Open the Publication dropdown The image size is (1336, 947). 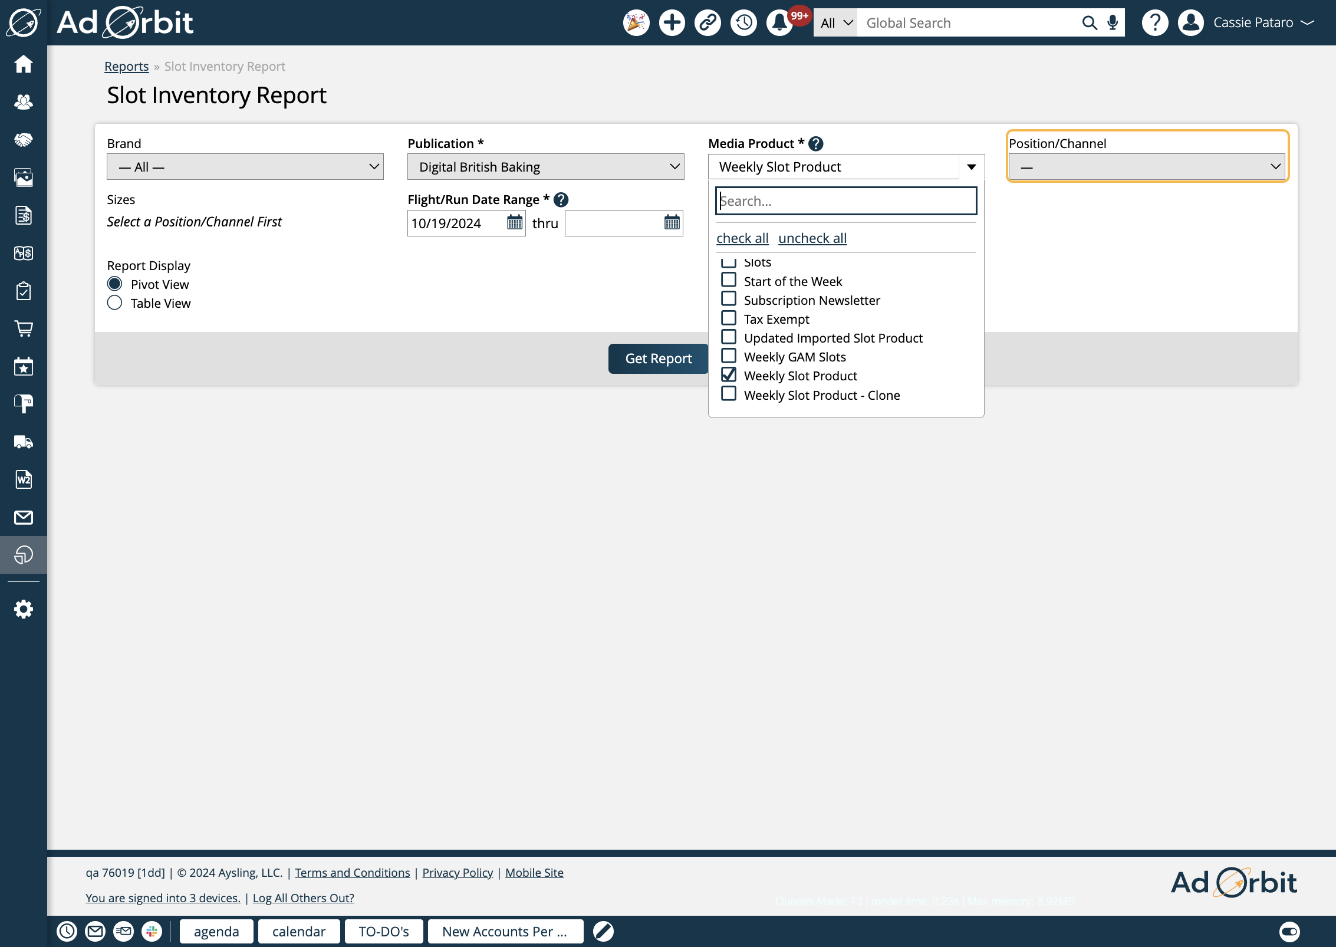click(x=545, y=167)
